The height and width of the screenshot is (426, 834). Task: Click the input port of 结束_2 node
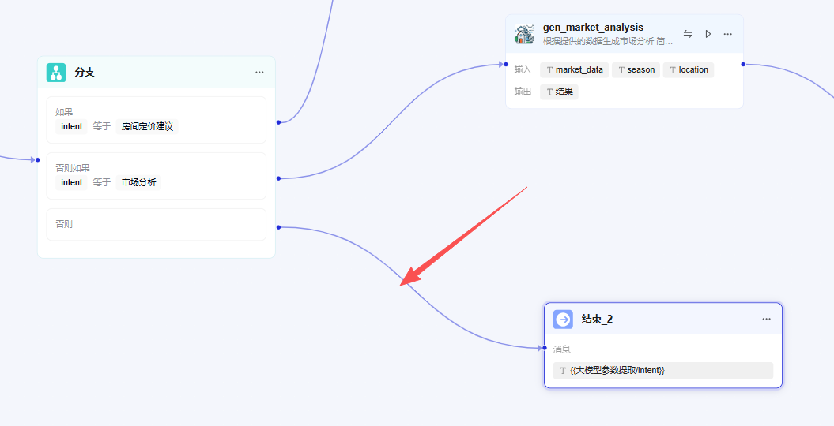point(544,348)
